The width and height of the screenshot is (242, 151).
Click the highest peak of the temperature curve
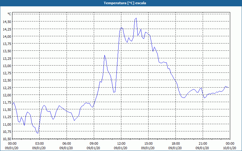tap(136, 18)
